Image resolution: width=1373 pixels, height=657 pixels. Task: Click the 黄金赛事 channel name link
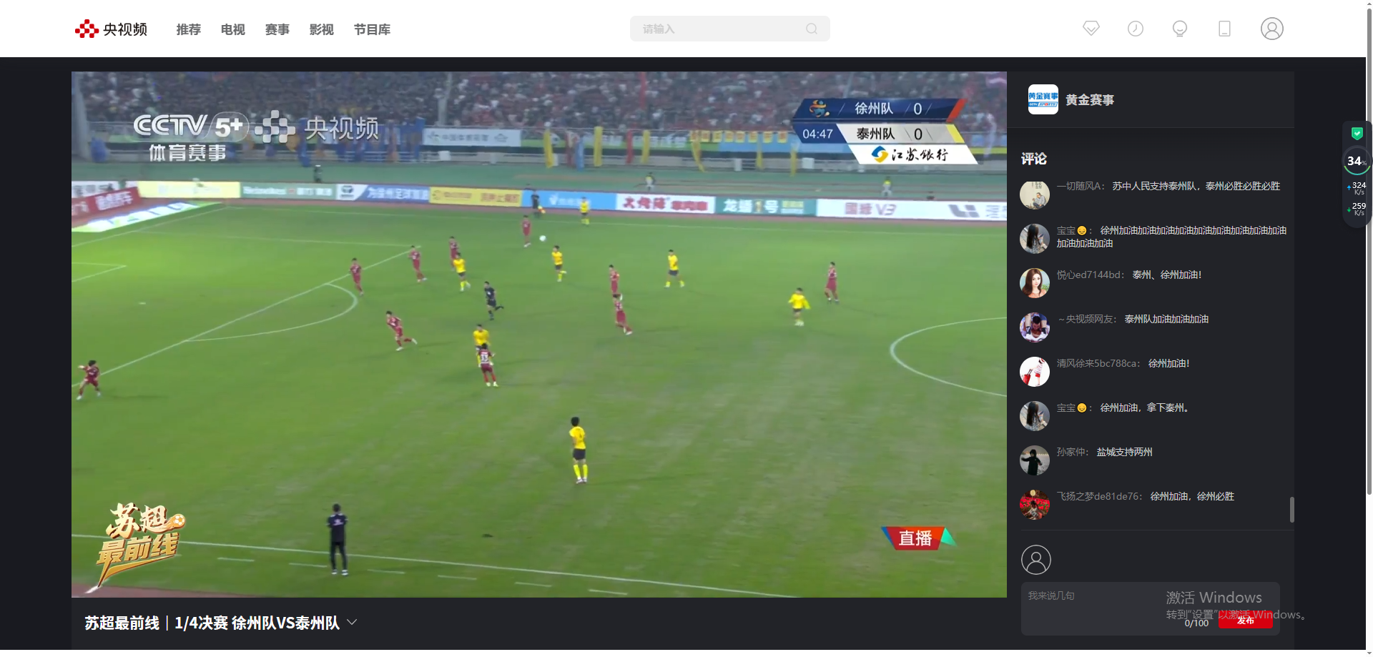tap(1090, 100)
